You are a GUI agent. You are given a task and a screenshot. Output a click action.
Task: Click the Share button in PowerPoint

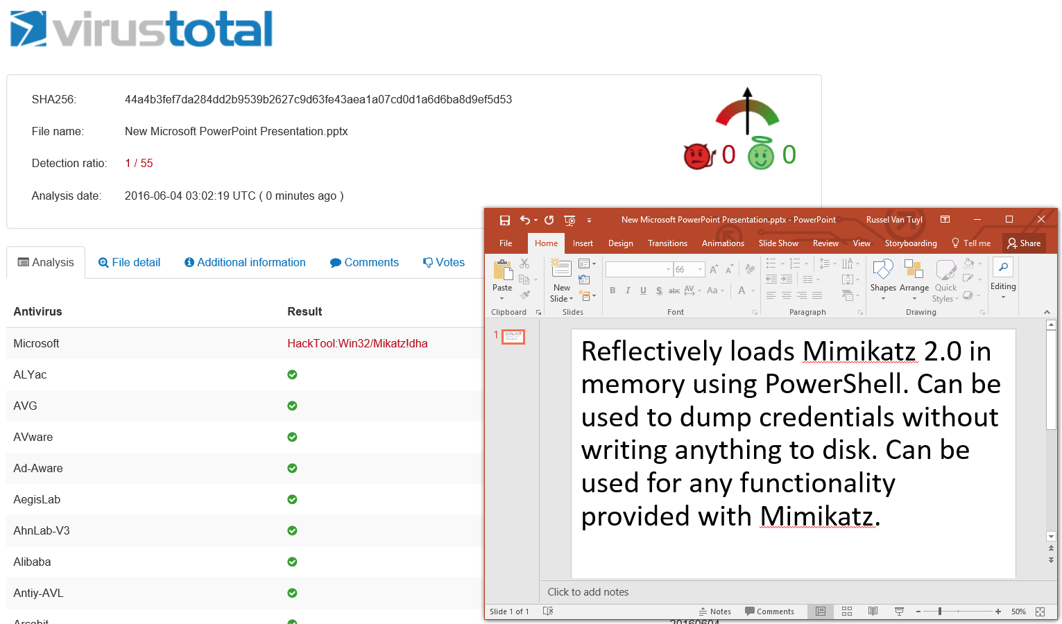pos(1023,243)
